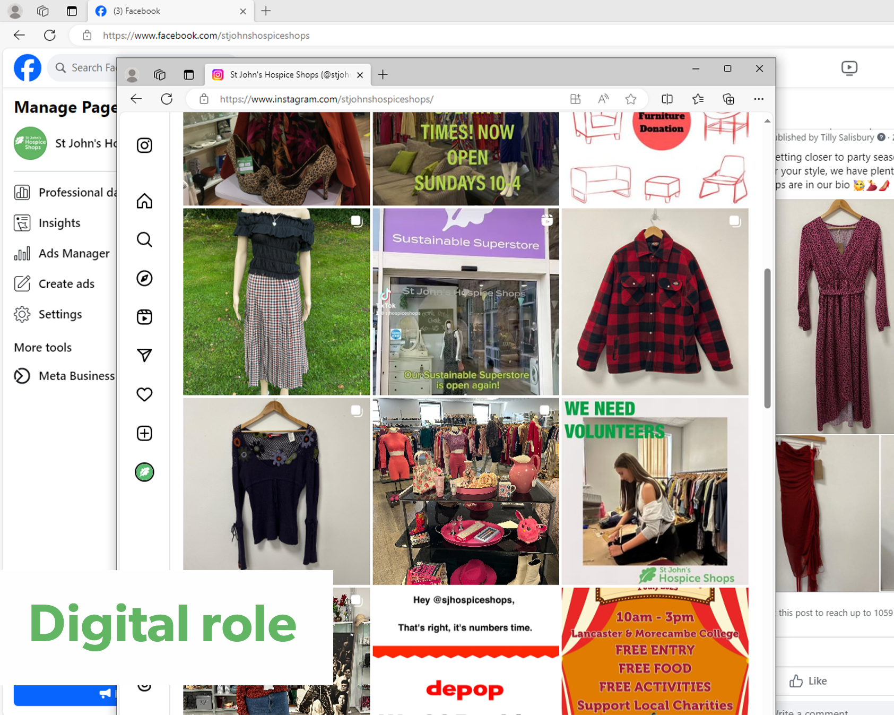Screen dimensions: 894x715
Task: Open Instagram Explore compass icon
Action: pyautogui.click(x=144, y=278)
